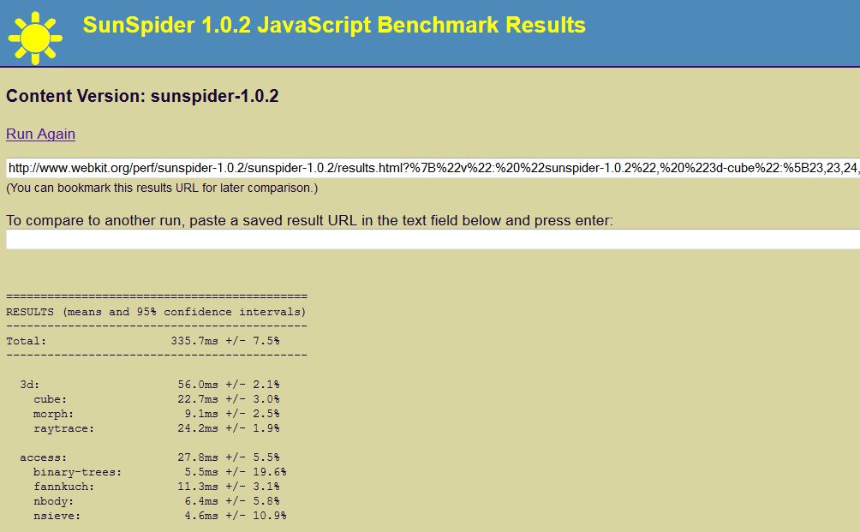Click the nbody value 6.4ms +/- 5.8%

pos(231,501)
